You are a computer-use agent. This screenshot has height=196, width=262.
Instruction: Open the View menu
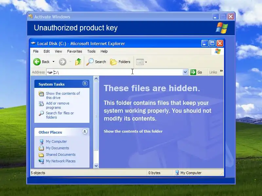pos(58,51)
